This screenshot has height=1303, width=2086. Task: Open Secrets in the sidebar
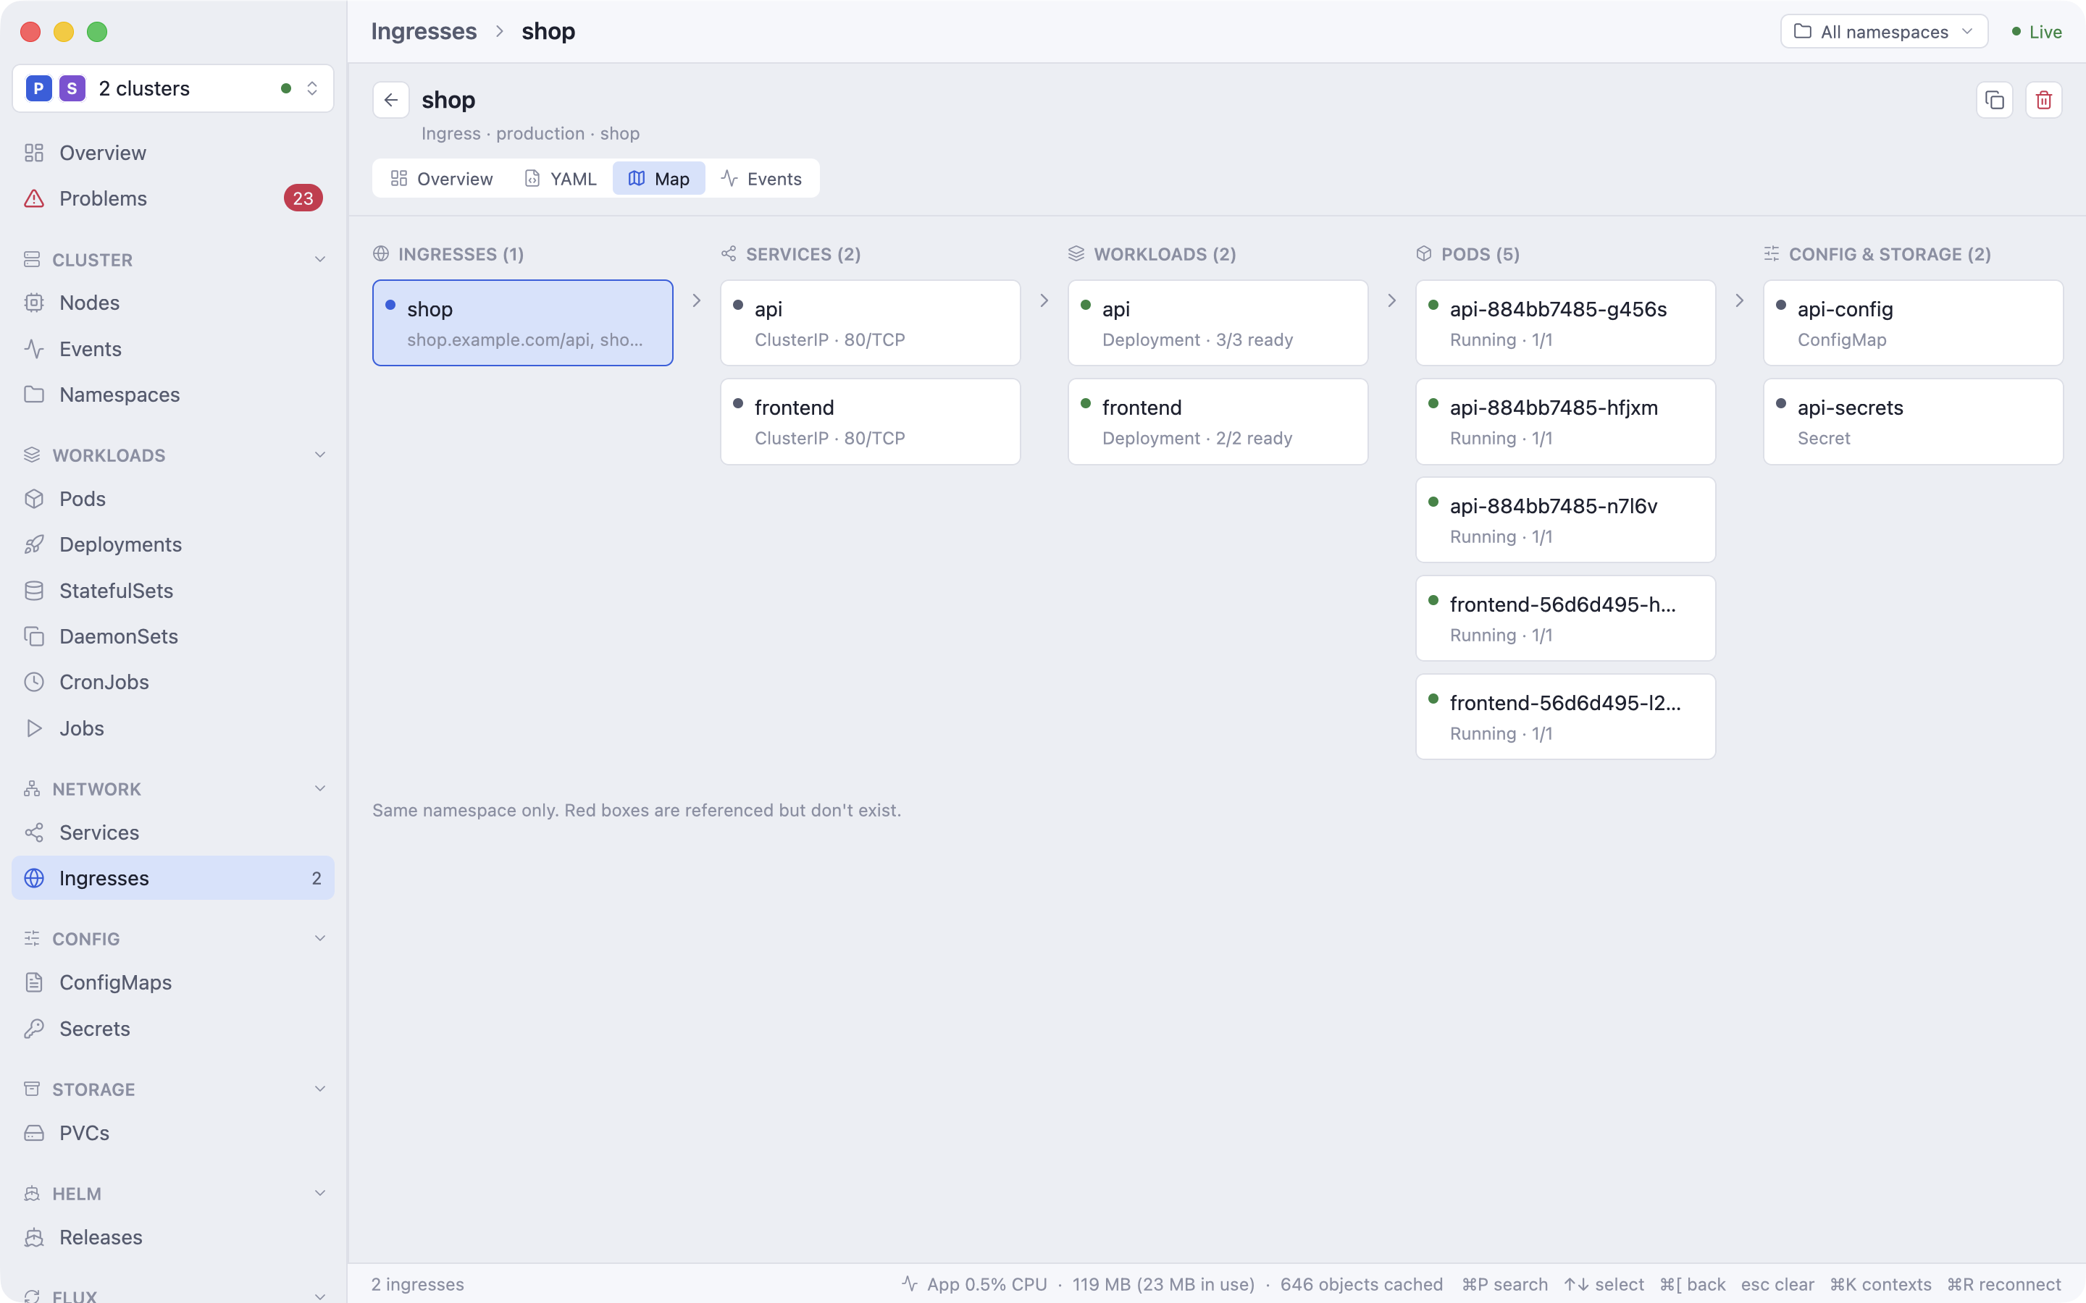(172, 1028)
